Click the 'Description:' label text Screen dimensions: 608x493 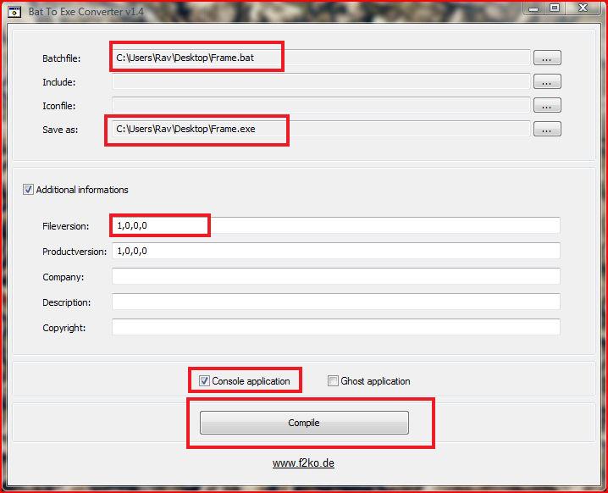[66, 302]
